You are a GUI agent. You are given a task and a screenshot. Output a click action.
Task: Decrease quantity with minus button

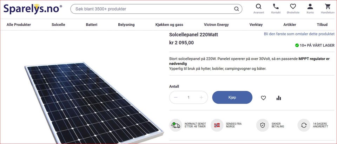(x=176, y=97)
